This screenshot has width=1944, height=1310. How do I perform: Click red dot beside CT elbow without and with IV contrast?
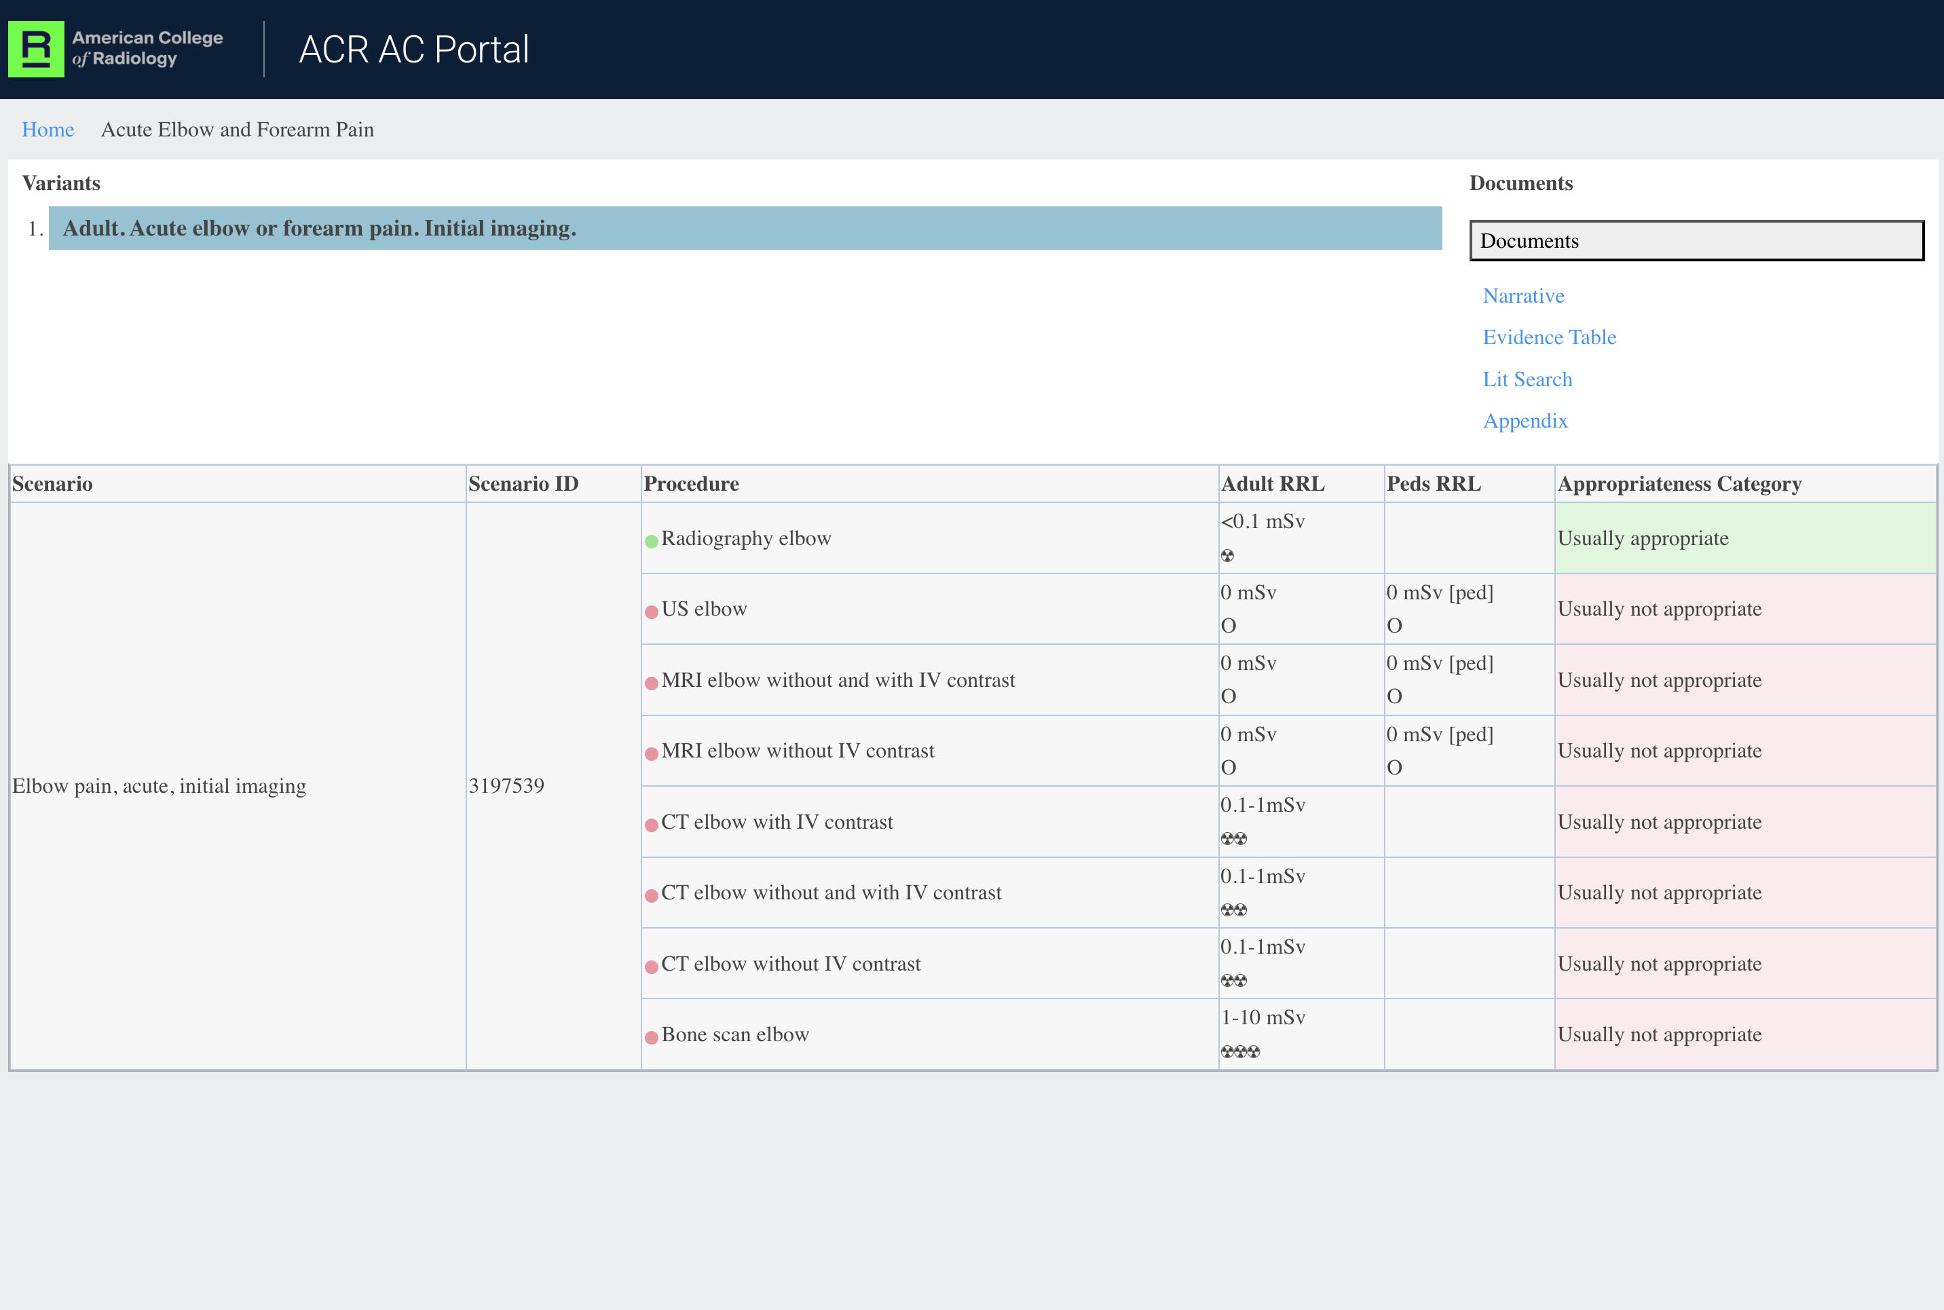click(x=652, y=895)
